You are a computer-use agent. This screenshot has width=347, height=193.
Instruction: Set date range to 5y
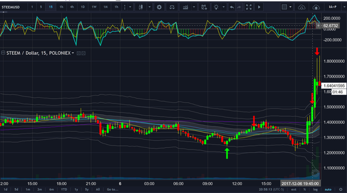[87, 189]
